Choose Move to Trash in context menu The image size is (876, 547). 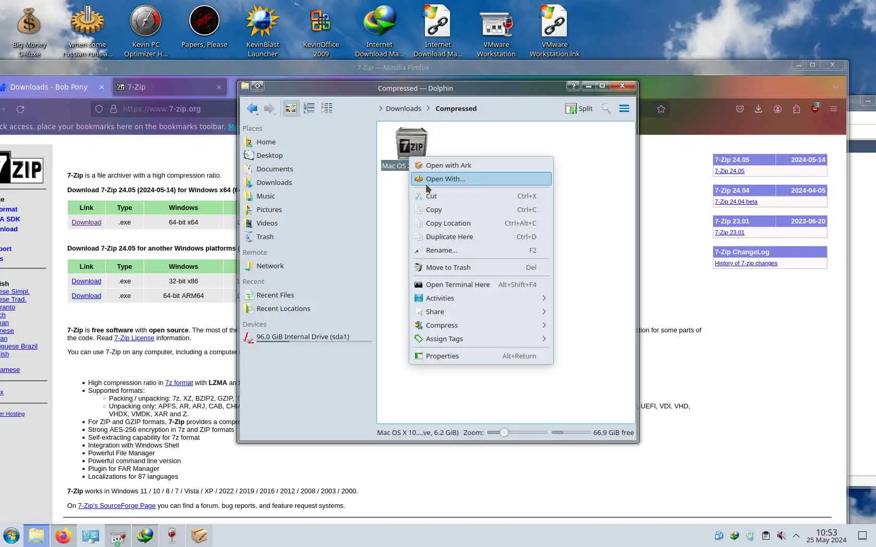click(481, 267)
